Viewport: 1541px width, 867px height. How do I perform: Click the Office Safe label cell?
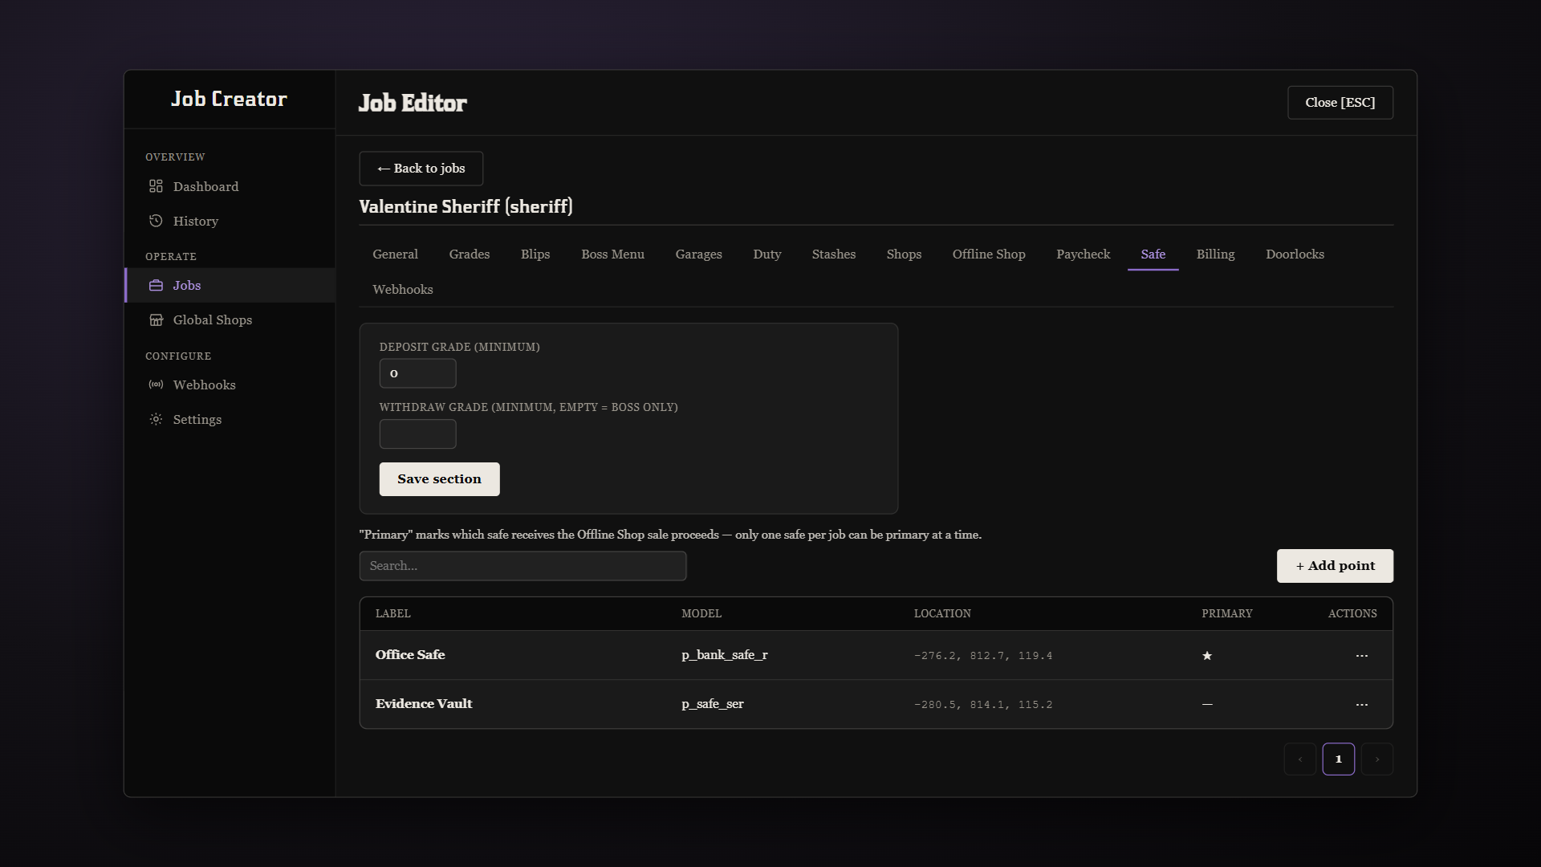(410, 655)
